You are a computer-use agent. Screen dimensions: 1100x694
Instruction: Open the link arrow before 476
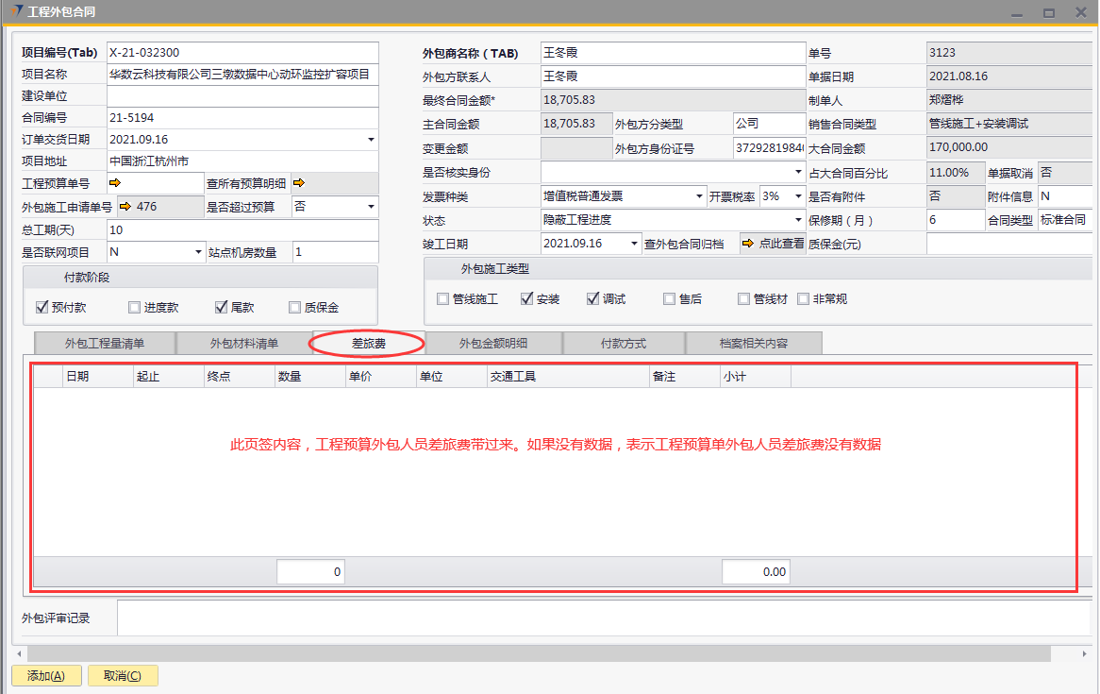coord(124,207)
